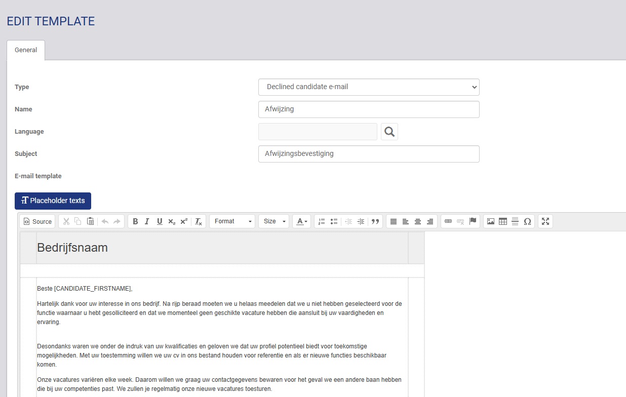This screenshot has width=626, height=397.
Task: Toggle superscript formatting
Action: (x=184, y=221)
